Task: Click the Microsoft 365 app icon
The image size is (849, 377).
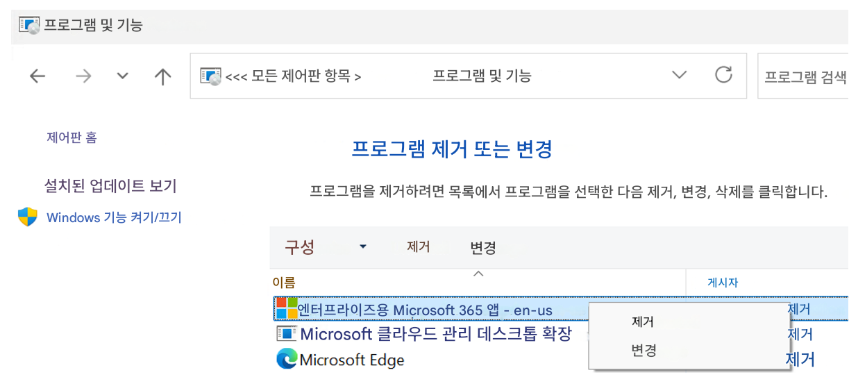Action: click(x=286, y=308)
